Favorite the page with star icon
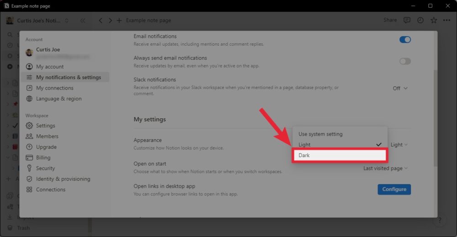Viewport: 457px width, 237px height. pos(434,20)
